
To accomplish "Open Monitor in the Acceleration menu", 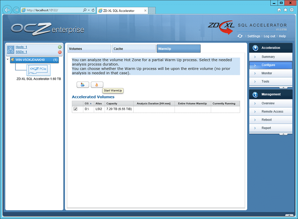I will 271,73.
